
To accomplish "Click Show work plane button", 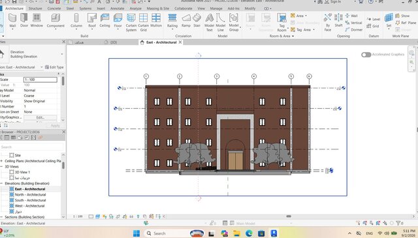I will (402, 16).
